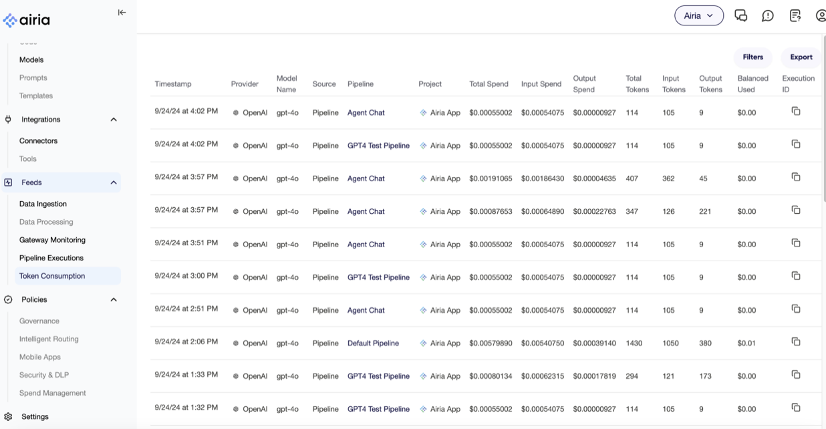Viewport: 826px width, 429px height.
Task: Open Governance in the sidebar
Action: tap(39, 321)
